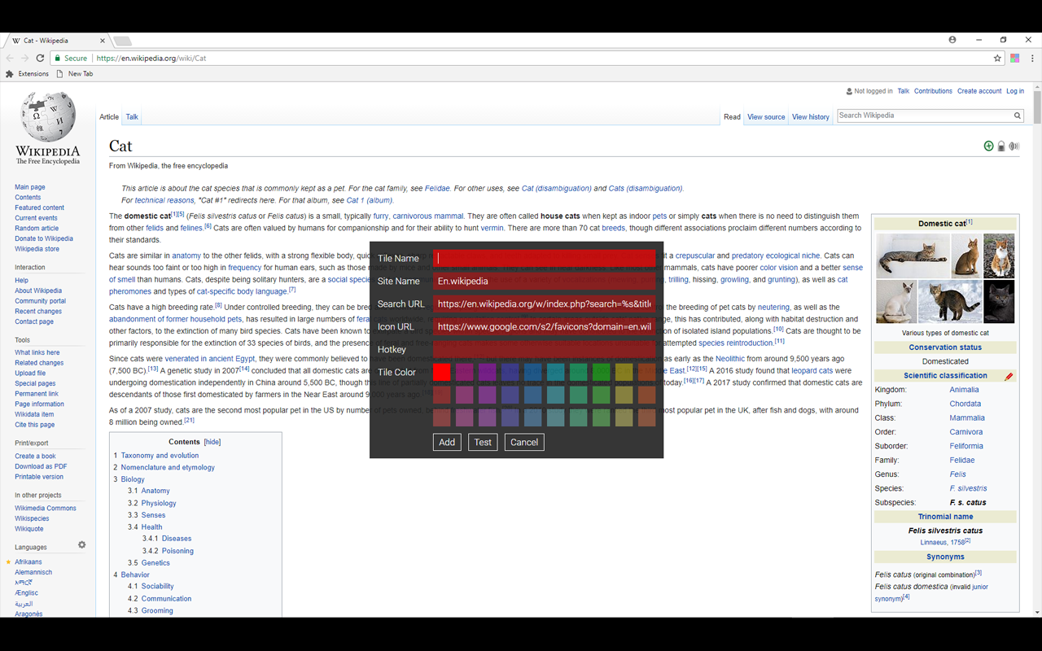The height and width of the screenshot is (651, 1042).
Task: Click the Icon URL input field
Action: 545,326
